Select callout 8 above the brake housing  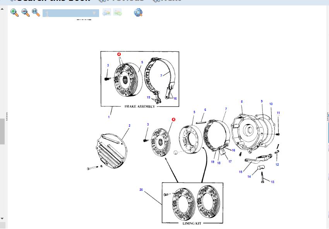[x=242, y=102]
